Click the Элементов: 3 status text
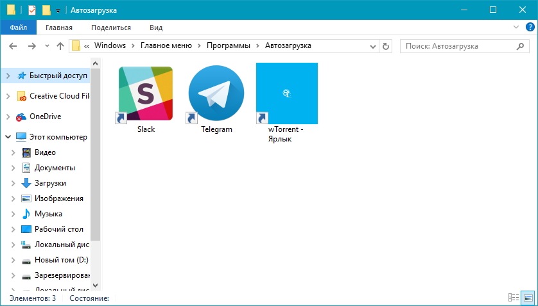Screen dimensions: 538x306 click(33, 298)
